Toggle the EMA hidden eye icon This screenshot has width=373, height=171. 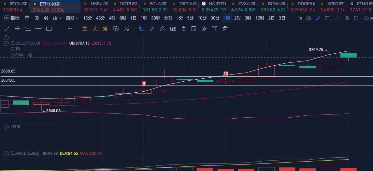[30, 55]
